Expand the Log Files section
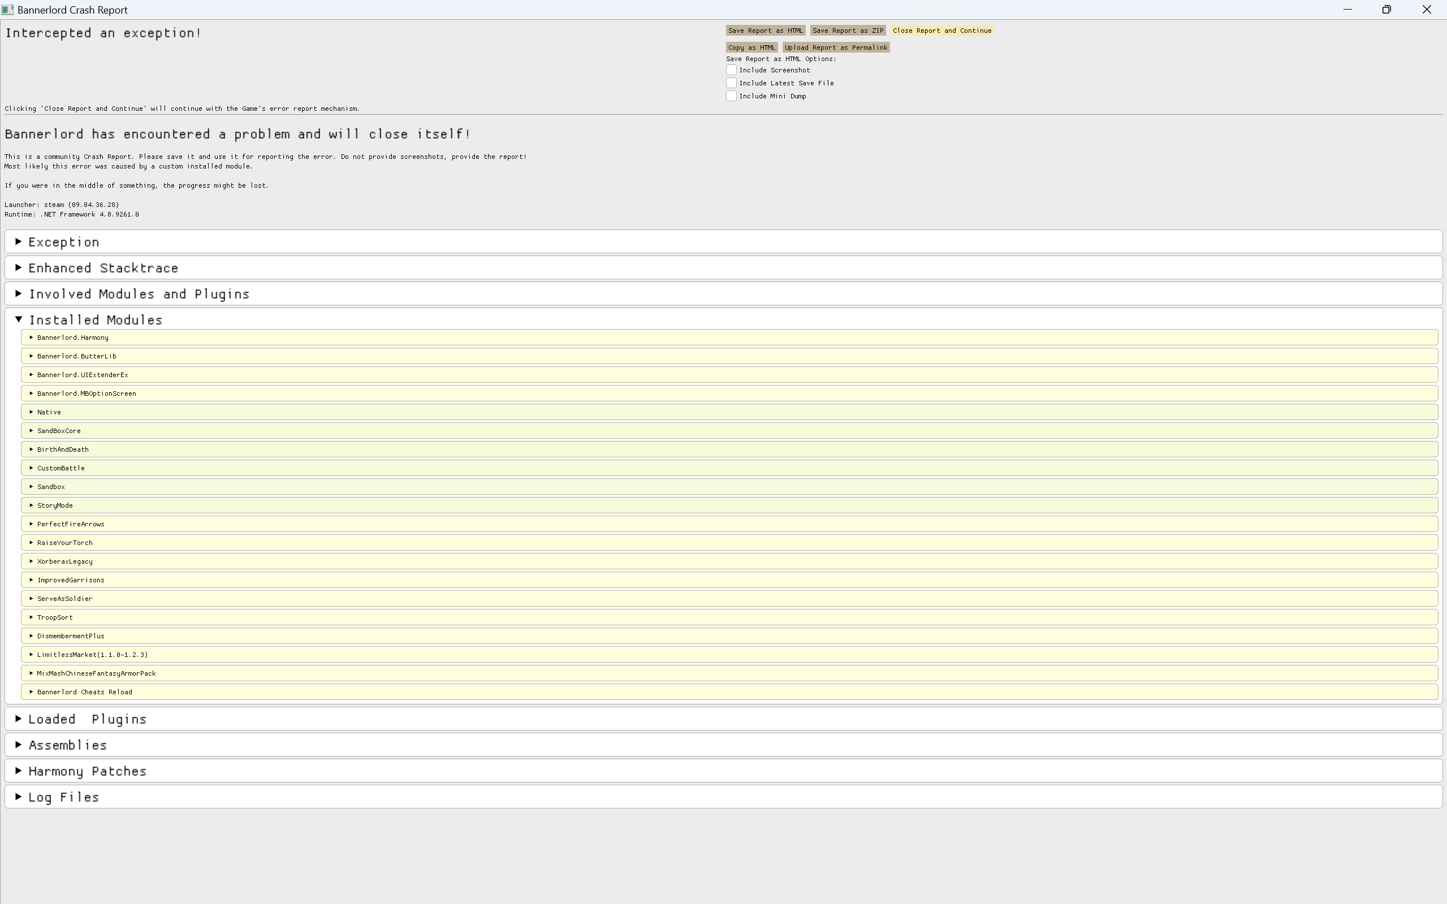The height and width of the screenshot is (904, 1447). click(724, 797)
